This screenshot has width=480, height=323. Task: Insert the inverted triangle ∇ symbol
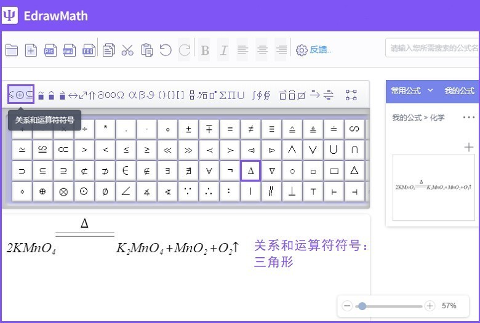(x=271, y=170)
